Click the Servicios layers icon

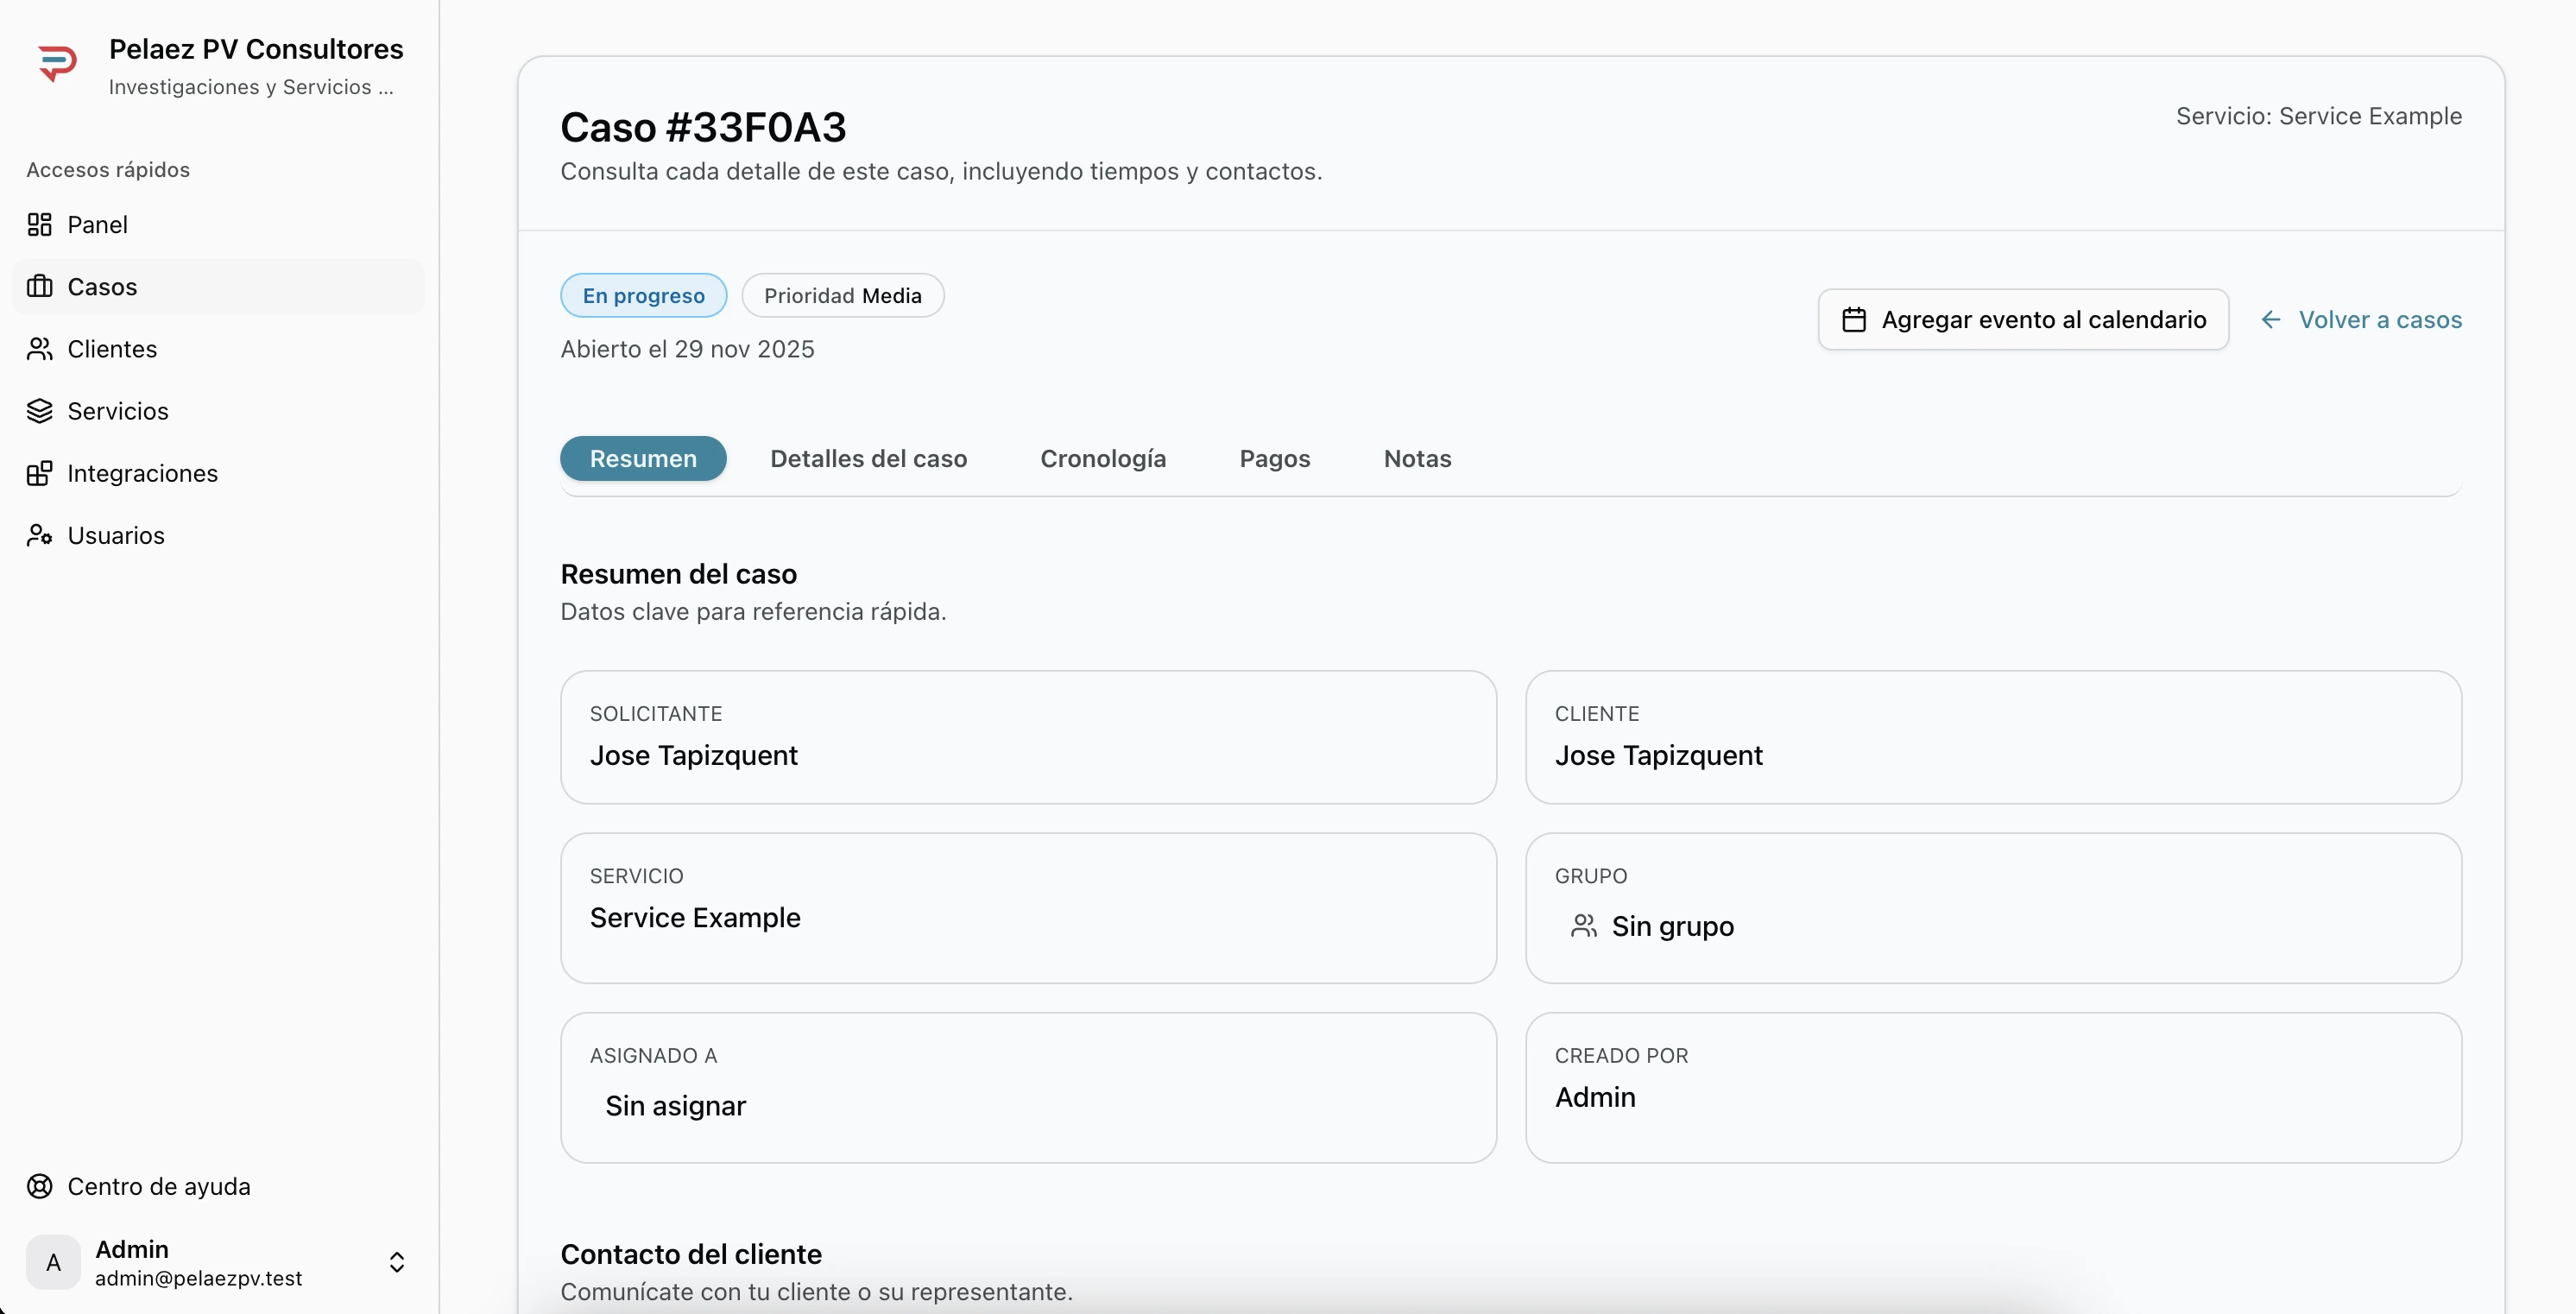(x=39, y=411)
